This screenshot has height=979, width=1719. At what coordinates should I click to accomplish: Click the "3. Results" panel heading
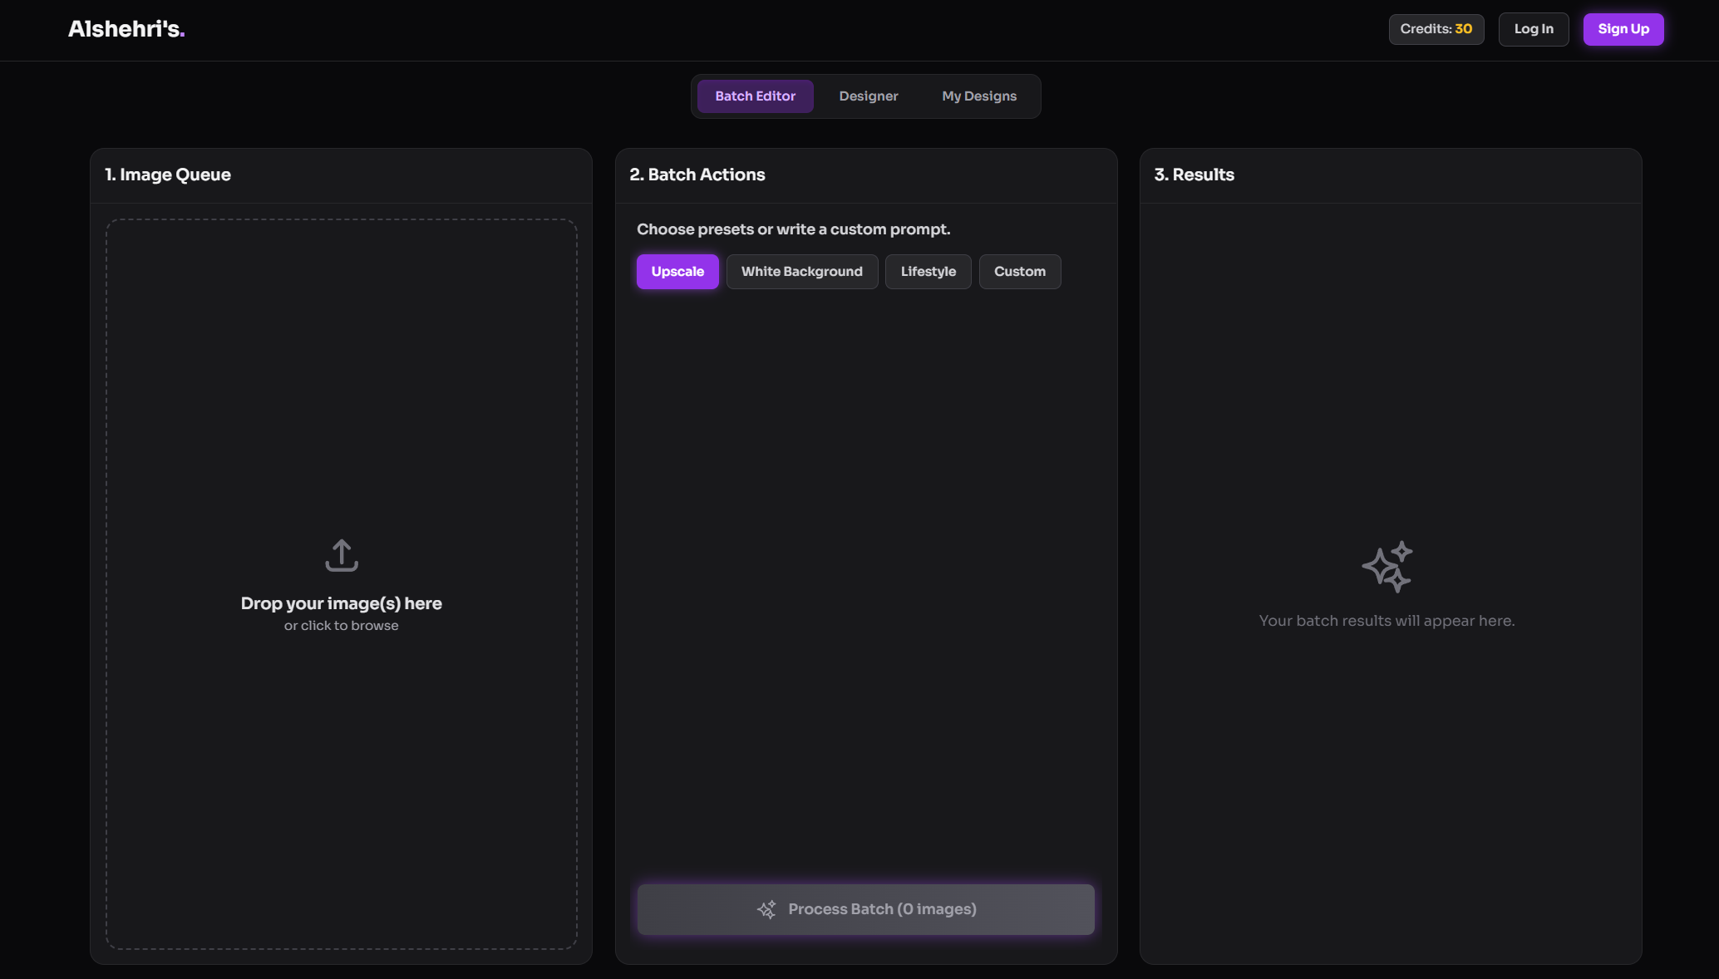(1194, 175)
